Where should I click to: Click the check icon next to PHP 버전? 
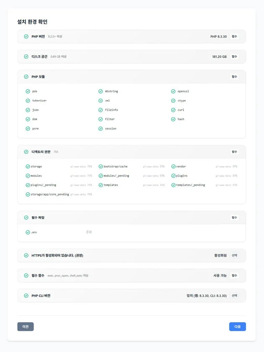click(26, 36)
